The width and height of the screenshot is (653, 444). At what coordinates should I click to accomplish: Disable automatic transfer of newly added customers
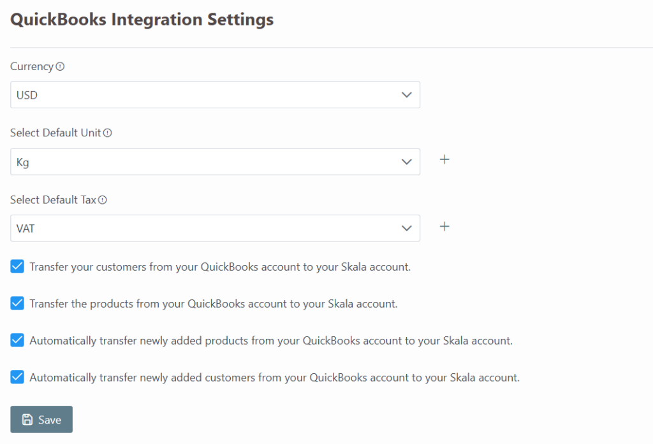point(17,378)
